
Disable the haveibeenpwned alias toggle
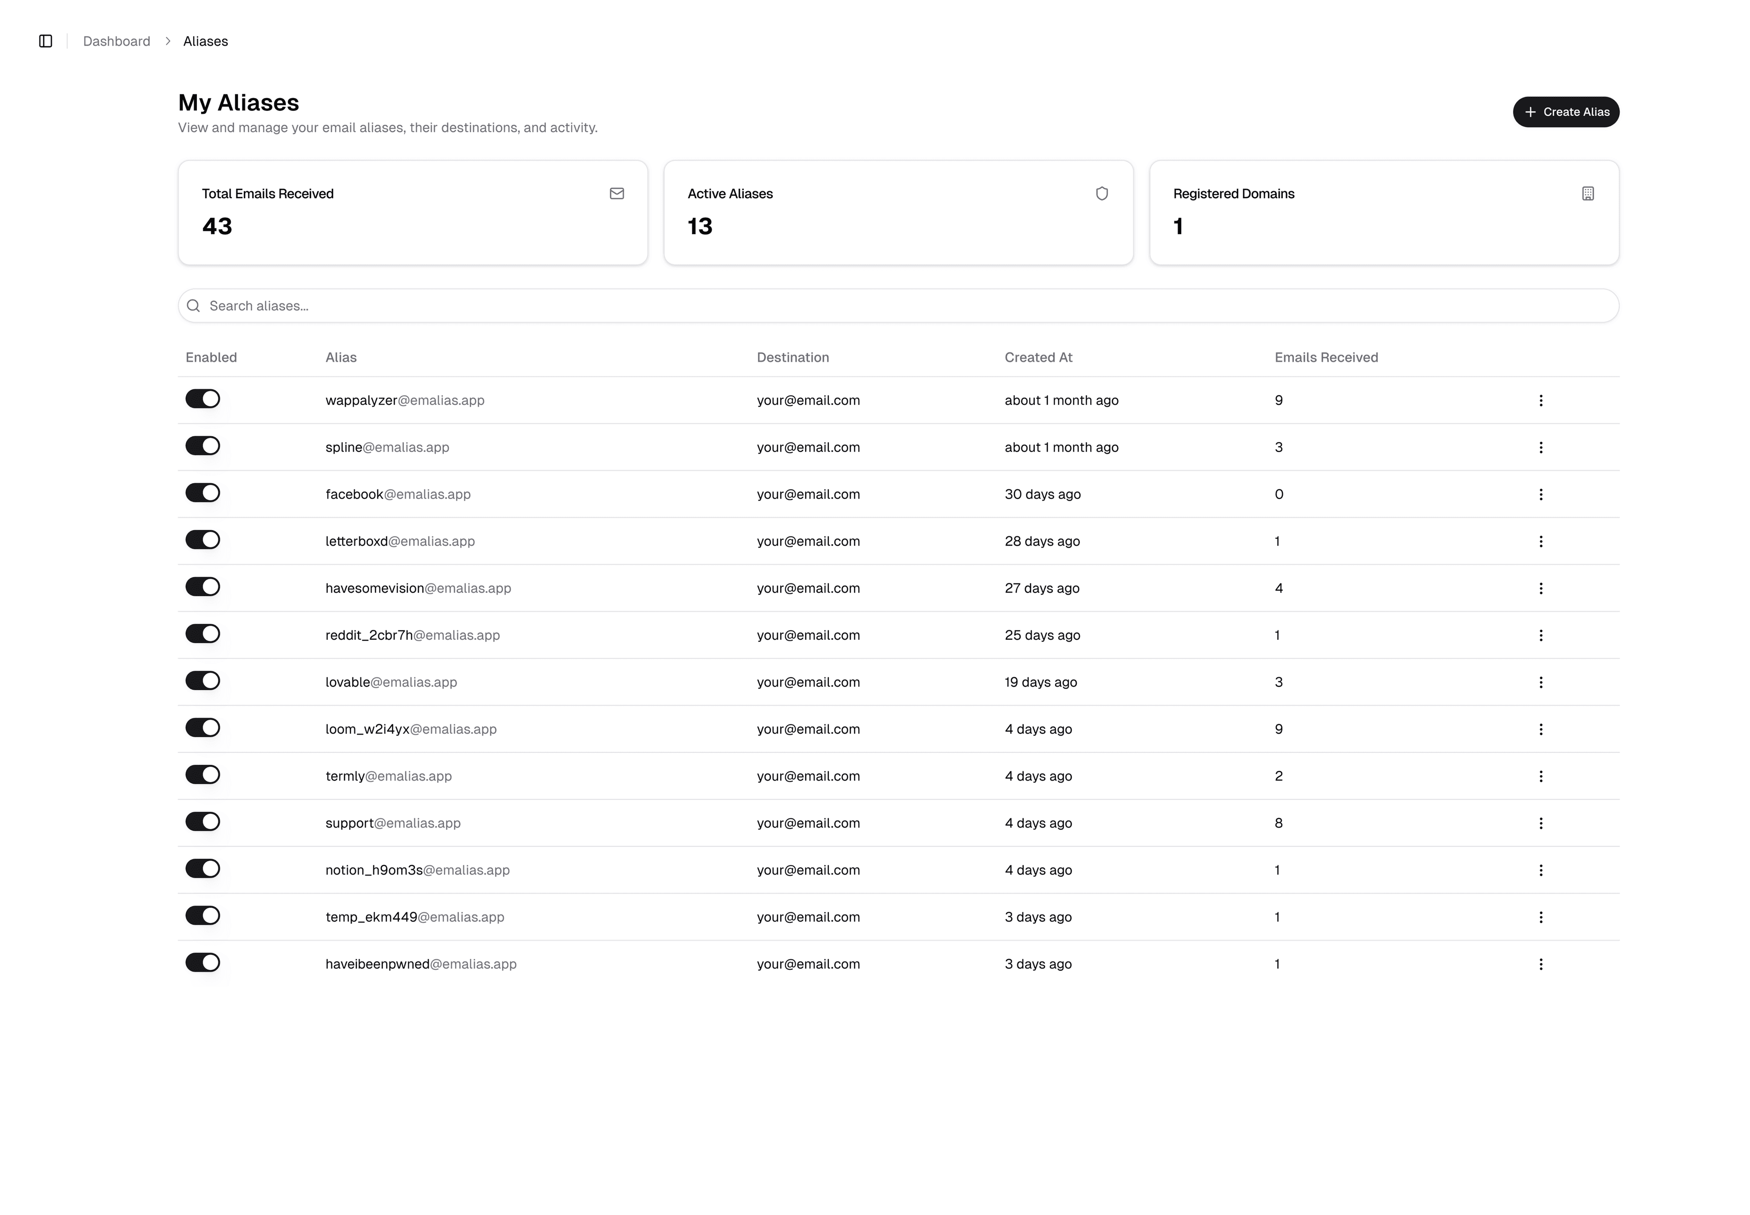(202, 962)
